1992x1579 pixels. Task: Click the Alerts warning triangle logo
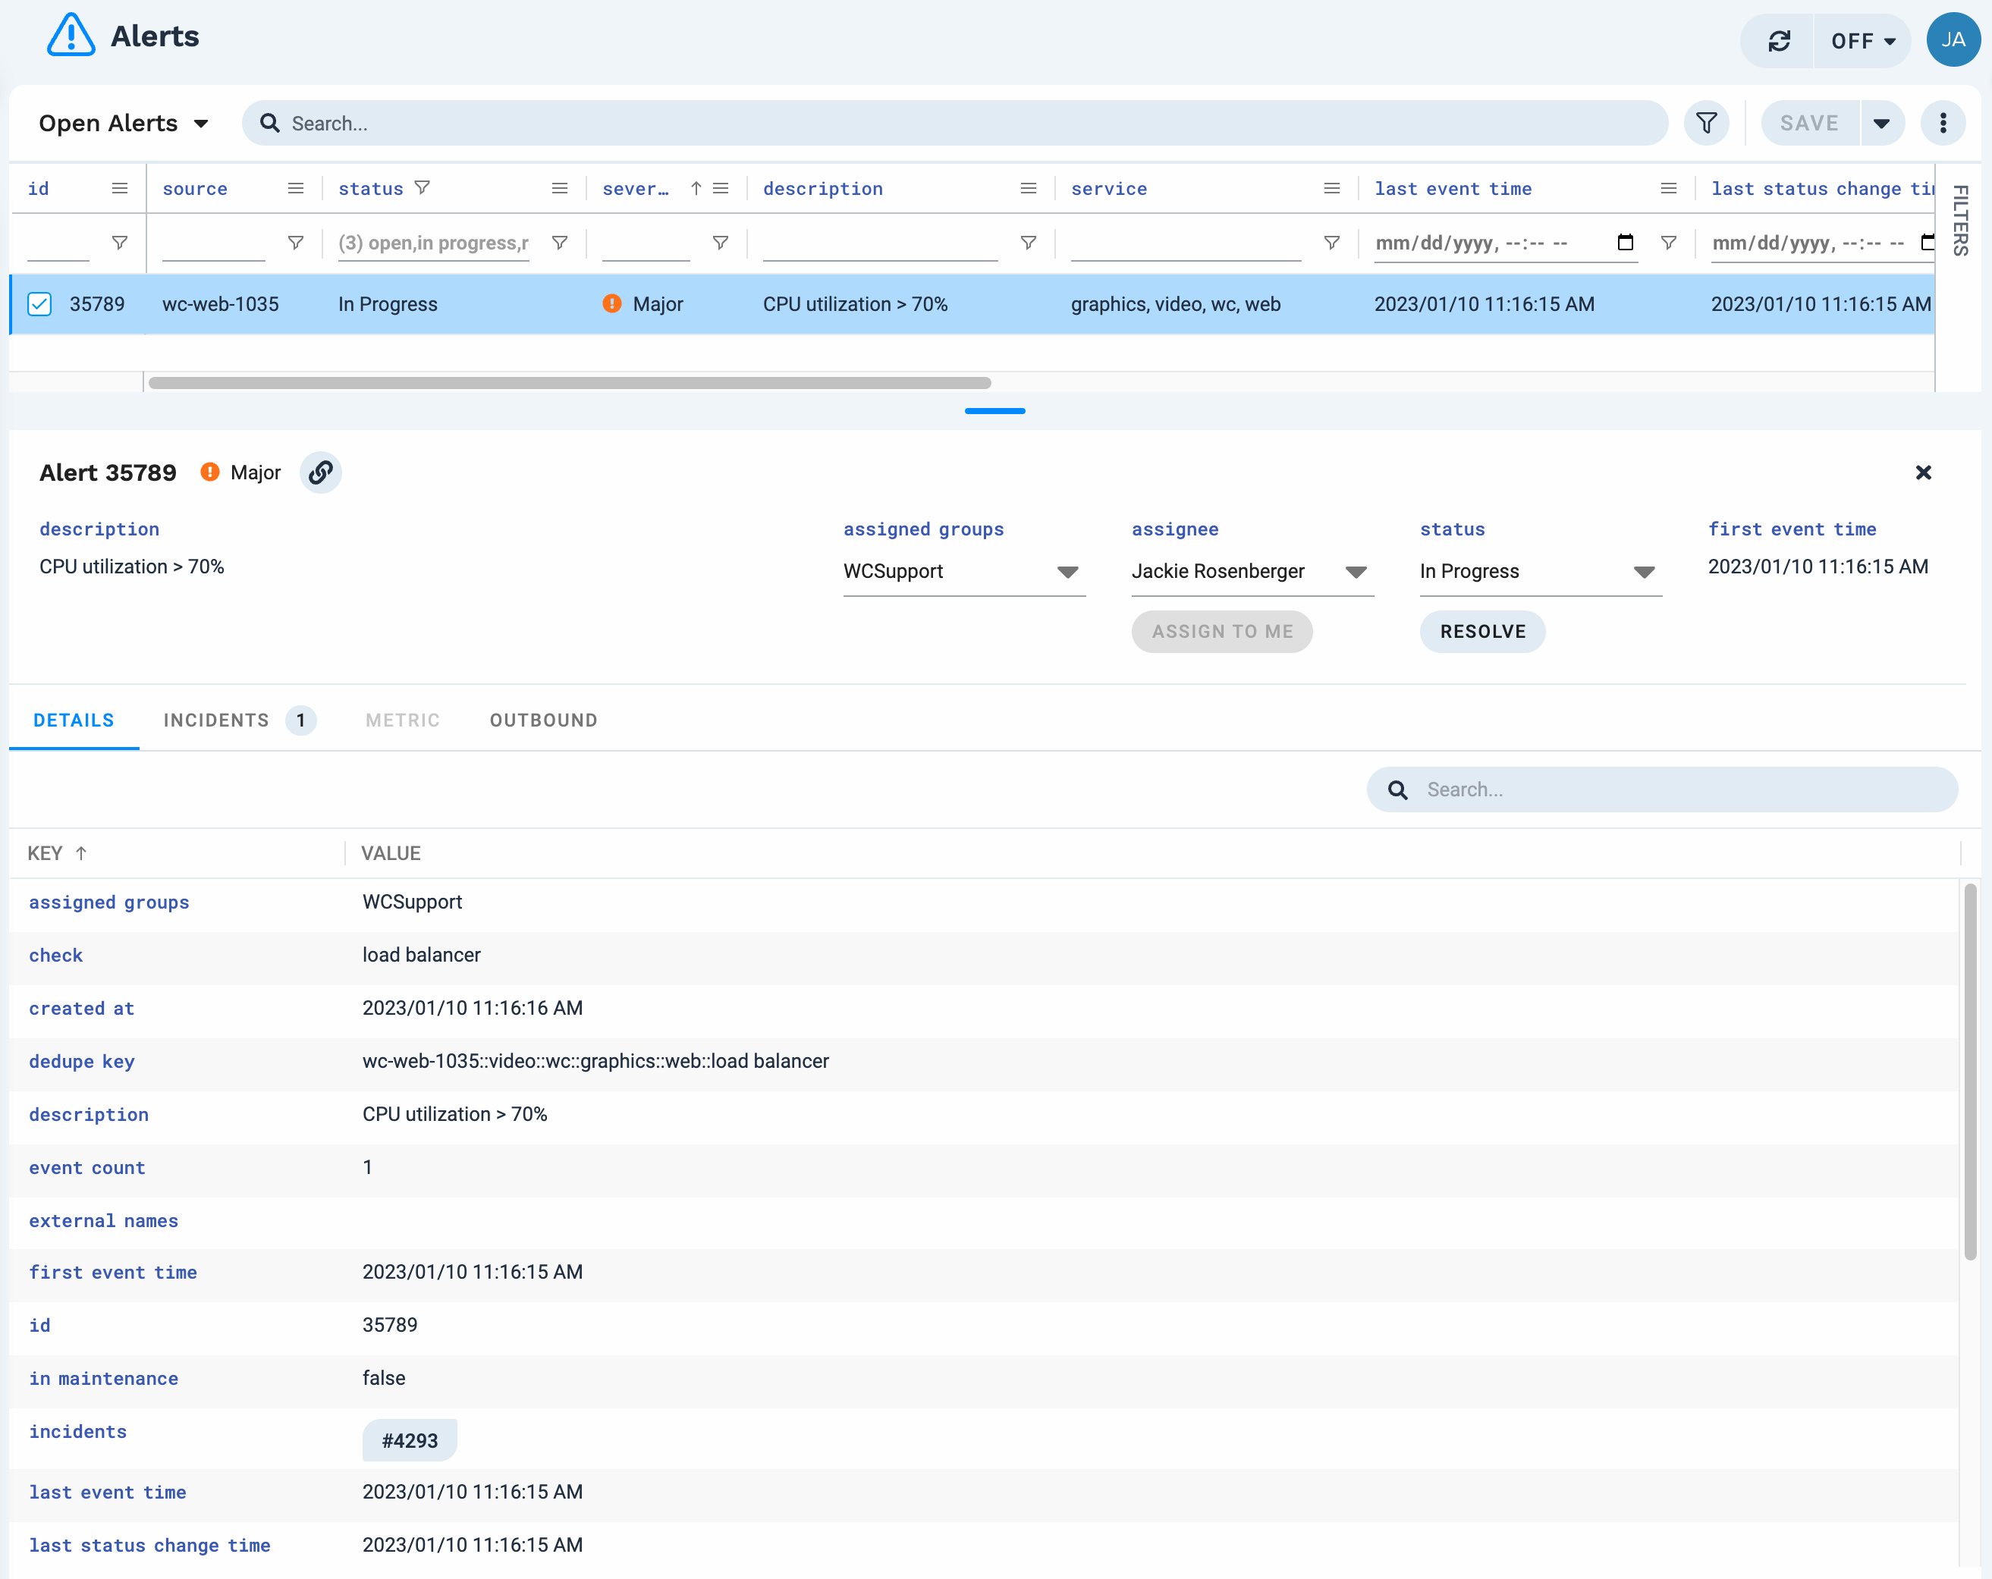(71, 36)
